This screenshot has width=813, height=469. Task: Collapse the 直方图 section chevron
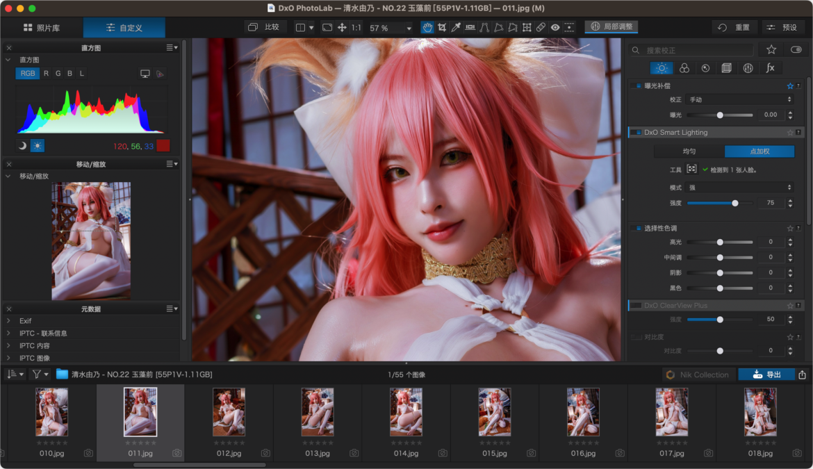click(8, 60)
